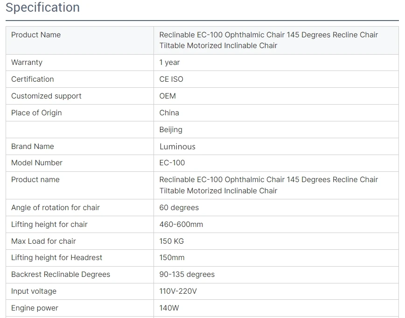Select the Place of Origin label
Image resolution: width=405 pixels, height=318 pixels.
coord(36,113)
